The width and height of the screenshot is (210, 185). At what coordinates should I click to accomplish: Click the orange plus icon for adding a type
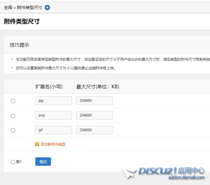(37, 144)
